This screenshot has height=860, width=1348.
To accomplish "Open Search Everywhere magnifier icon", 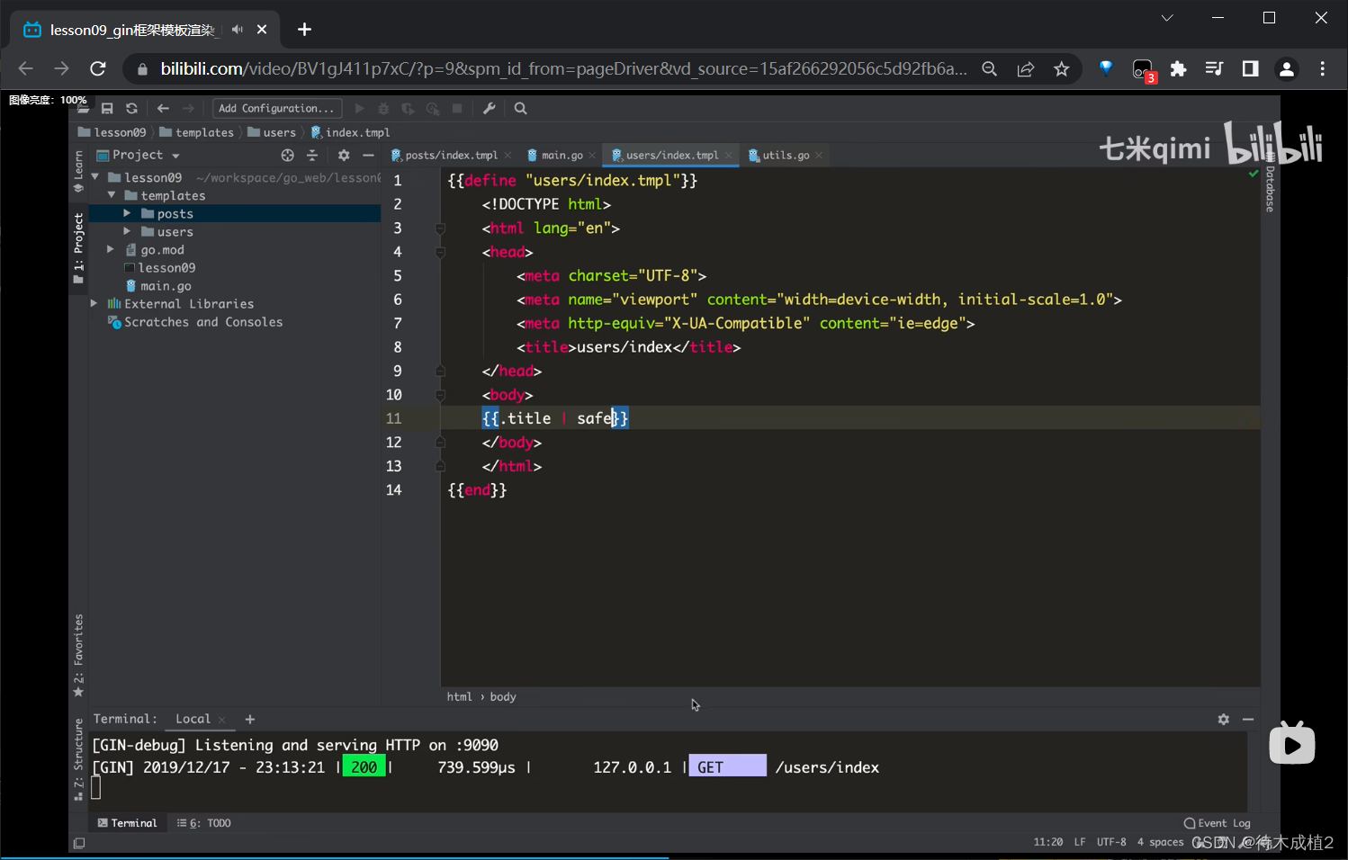I will click(520, 109).
